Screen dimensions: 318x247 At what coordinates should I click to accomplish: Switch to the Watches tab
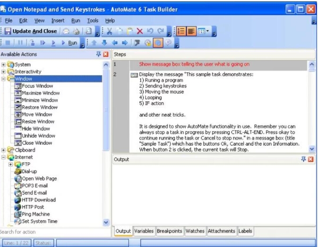point(195,231)
